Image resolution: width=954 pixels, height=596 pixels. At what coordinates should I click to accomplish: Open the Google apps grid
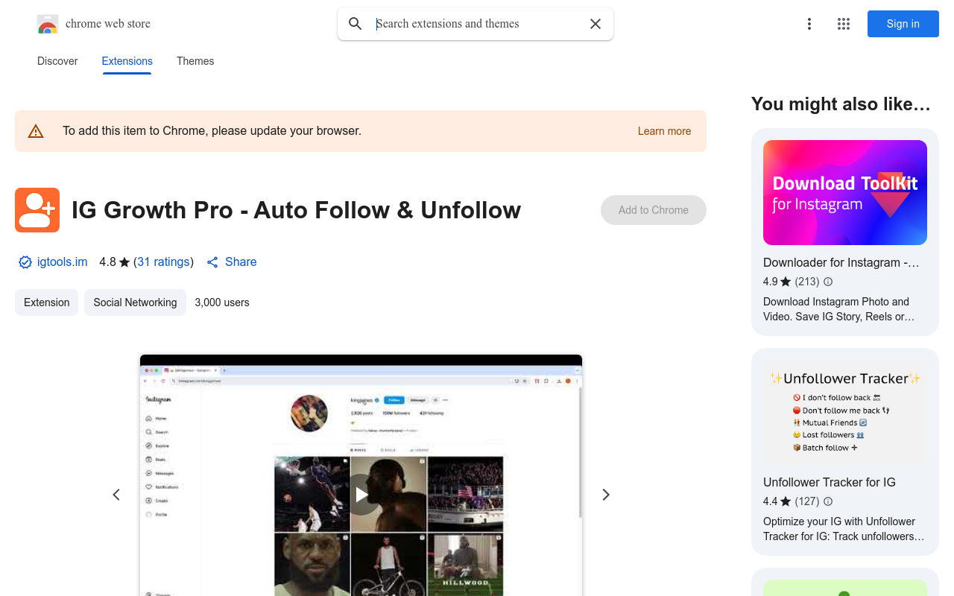pos(844,24)
